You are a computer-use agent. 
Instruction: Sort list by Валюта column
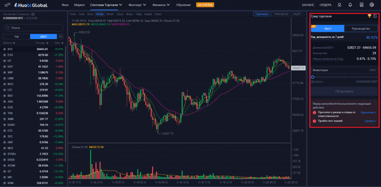[x=9, y=43]
